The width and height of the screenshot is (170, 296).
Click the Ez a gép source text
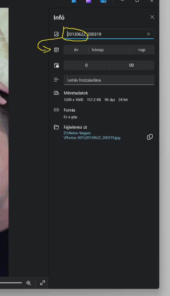(71, 117)
